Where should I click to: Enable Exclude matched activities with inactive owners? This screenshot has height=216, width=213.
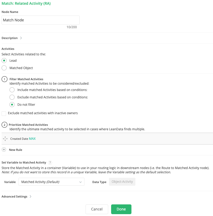click(x=4, y=113)
